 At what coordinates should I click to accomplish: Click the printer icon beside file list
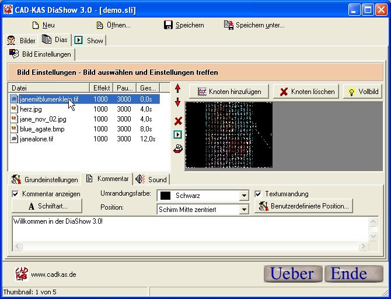[x=178, y=148]
